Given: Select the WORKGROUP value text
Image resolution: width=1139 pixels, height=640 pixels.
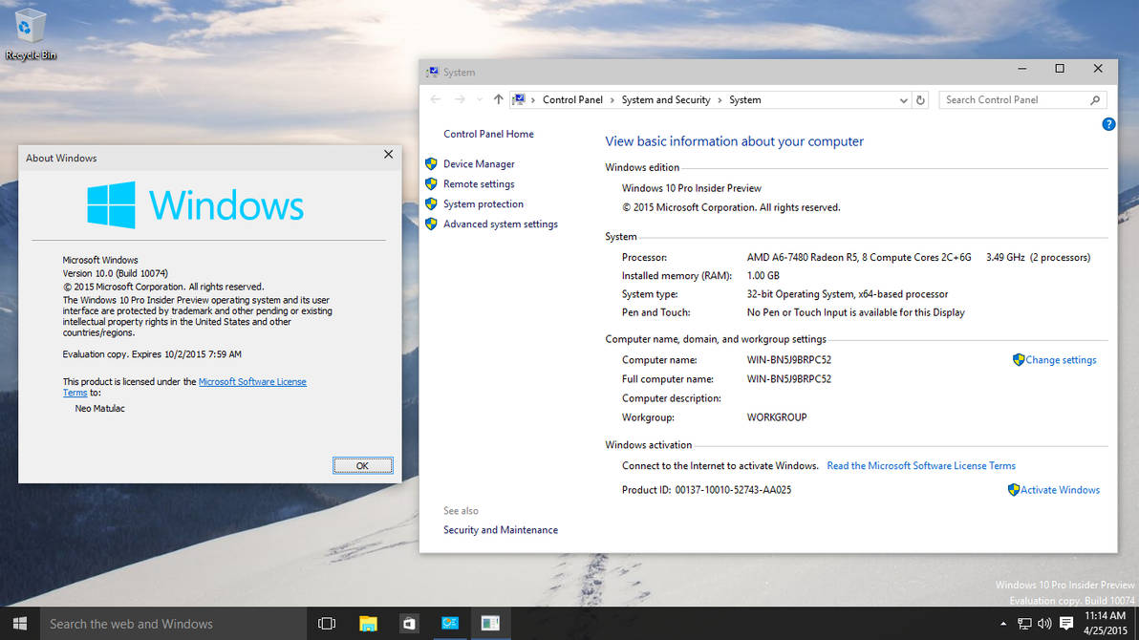Looking at the screenshot, I should (x=777, y=417).
